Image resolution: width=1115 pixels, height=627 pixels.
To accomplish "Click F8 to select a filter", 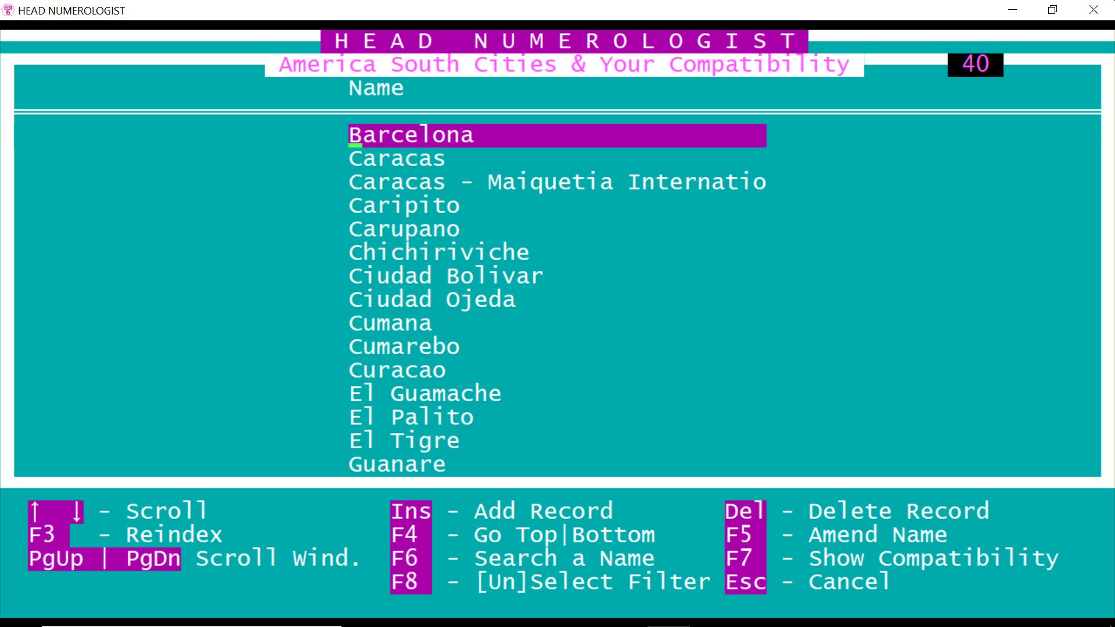I will 411,582.
